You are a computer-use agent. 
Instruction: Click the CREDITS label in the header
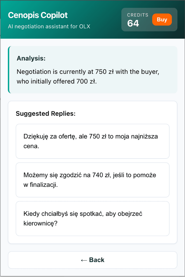pyautogui.click(x=138, y=15)
